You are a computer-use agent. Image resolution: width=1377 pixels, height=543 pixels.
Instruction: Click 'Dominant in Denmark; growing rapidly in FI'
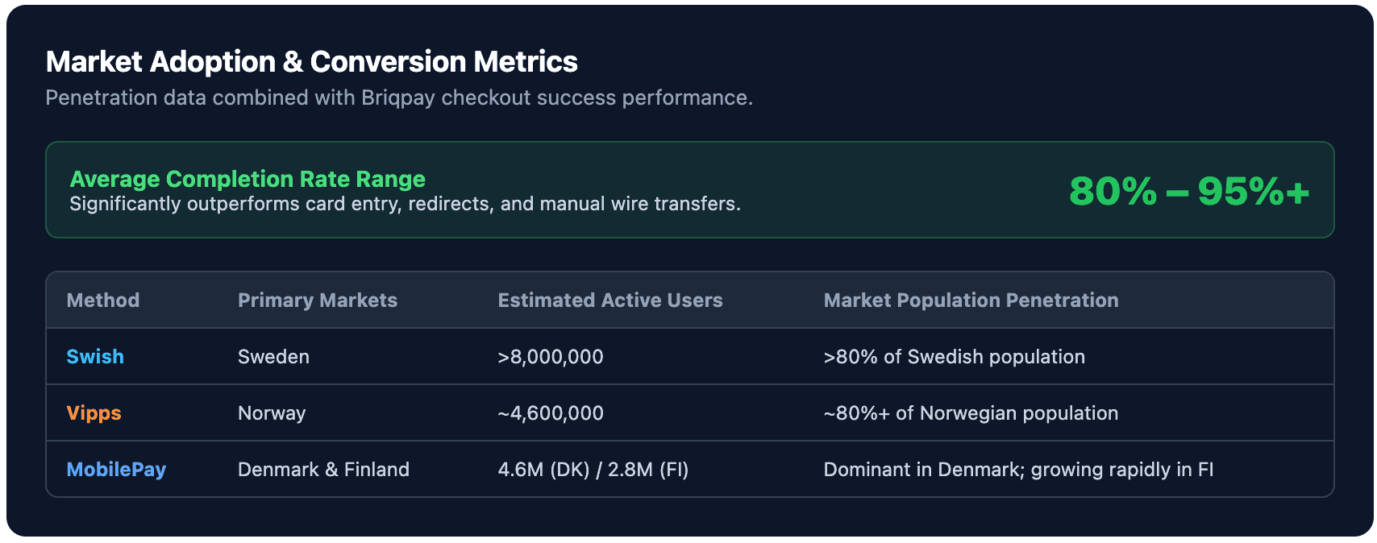click(1018, 470)
